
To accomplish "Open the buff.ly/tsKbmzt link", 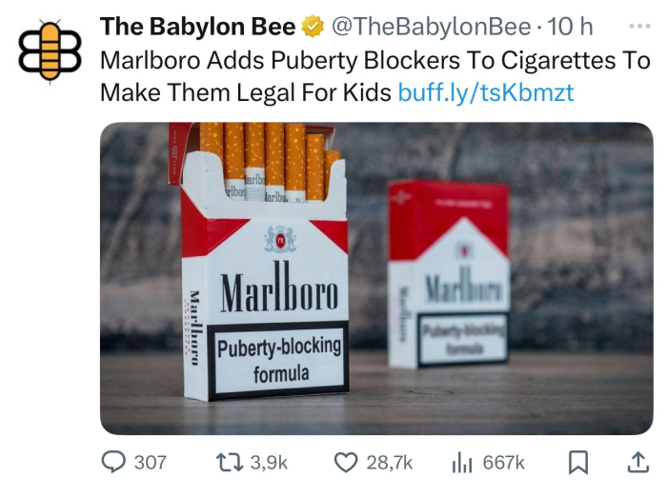I will click(486, 91).
